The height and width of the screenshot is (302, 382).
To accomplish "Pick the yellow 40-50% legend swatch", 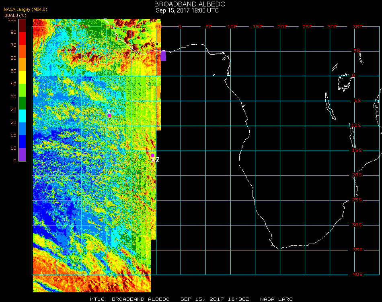I will (23, 77).
